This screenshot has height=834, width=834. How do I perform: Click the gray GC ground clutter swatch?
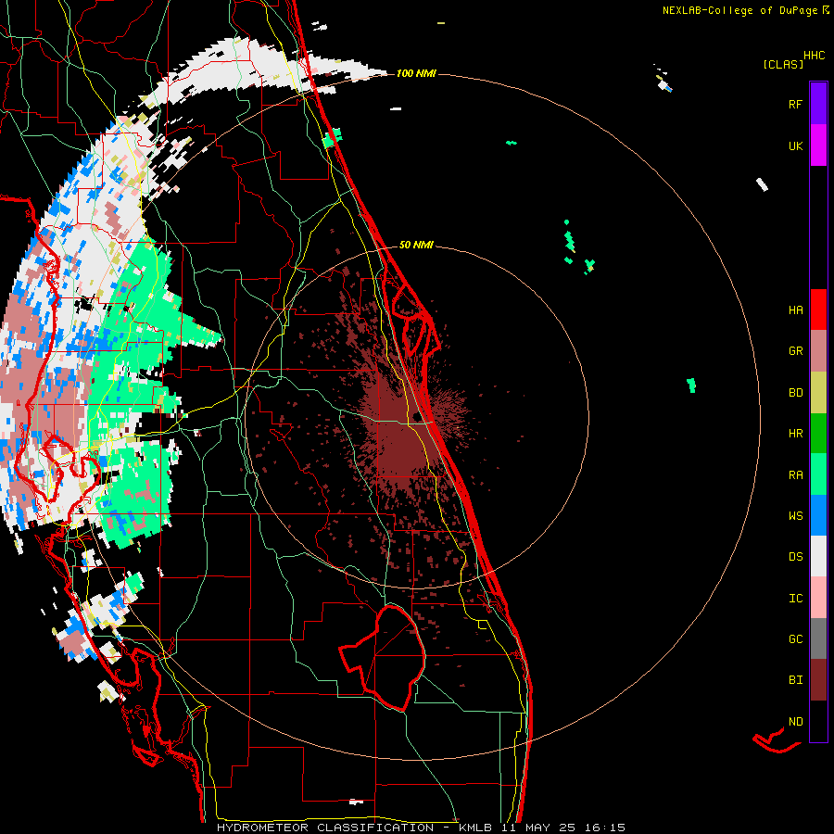point(818,638)
